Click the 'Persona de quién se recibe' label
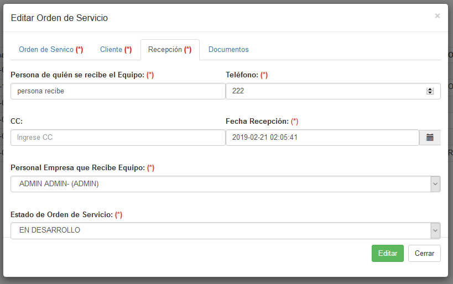 (77, 75)
